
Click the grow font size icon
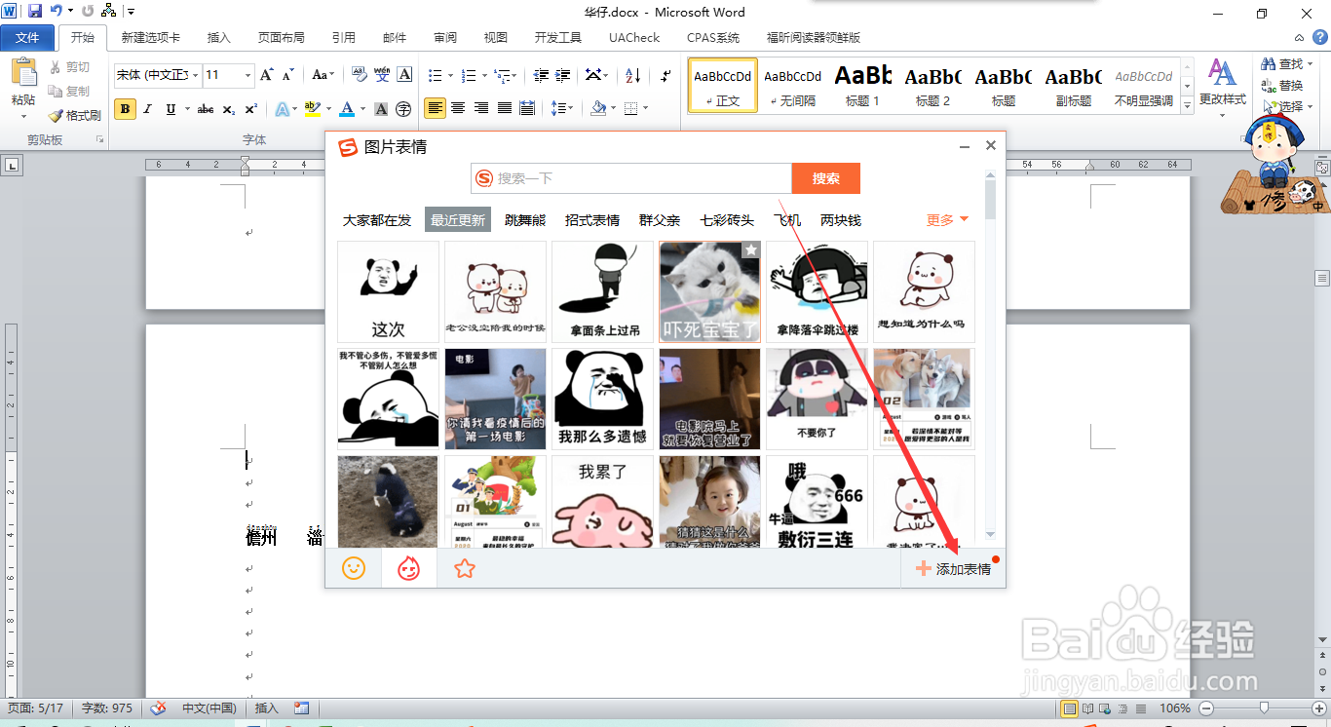coord(268,75)
